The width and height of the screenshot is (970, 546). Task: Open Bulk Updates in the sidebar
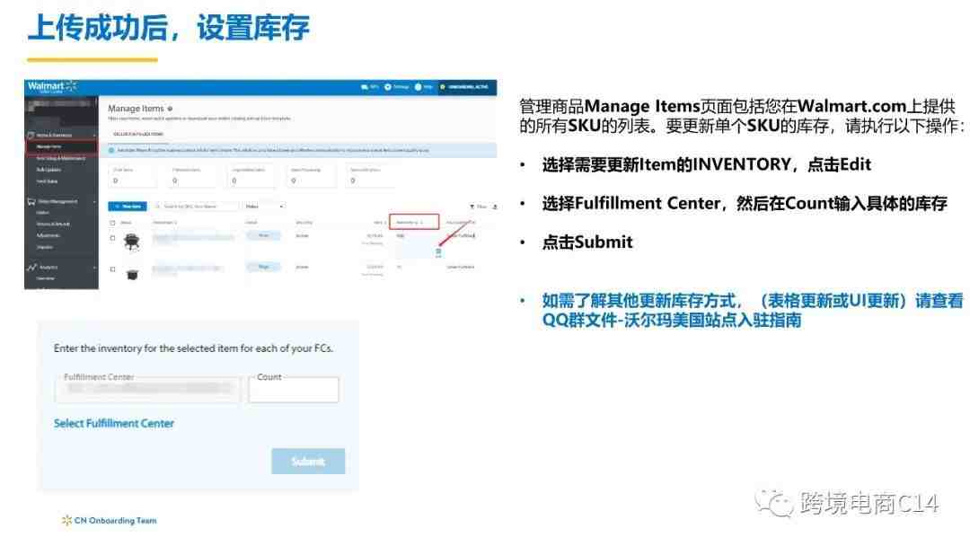coord(48,170)
